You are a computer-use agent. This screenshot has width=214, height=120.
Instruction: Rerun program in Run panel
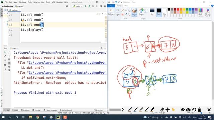click(5, 52)
